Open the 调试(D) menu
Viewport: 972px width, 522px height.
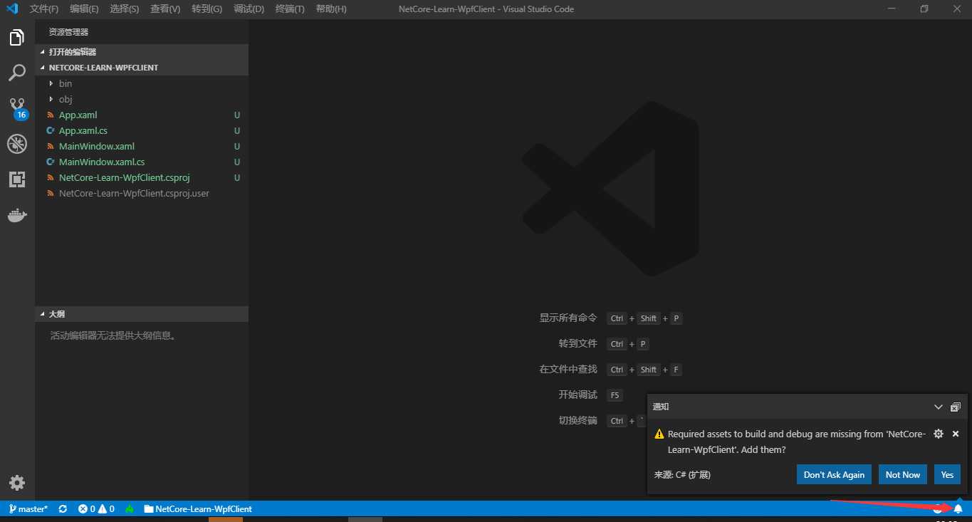249,9
